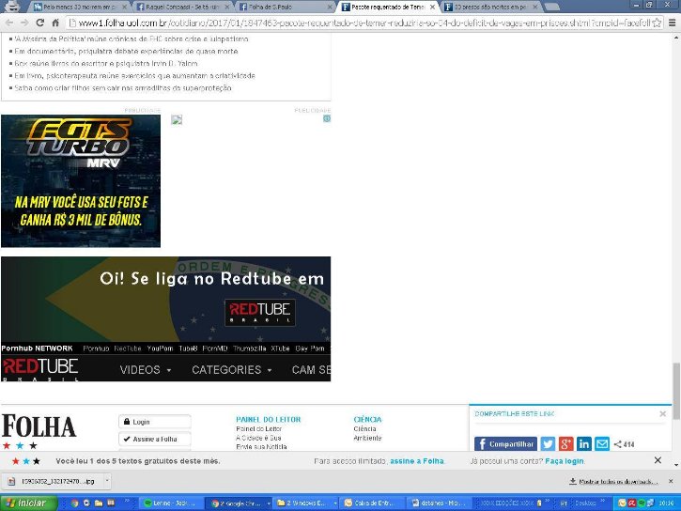Close the 'Folha de S.Paulo' tab
The image size is (681, 511).
(x=330, y=7)
